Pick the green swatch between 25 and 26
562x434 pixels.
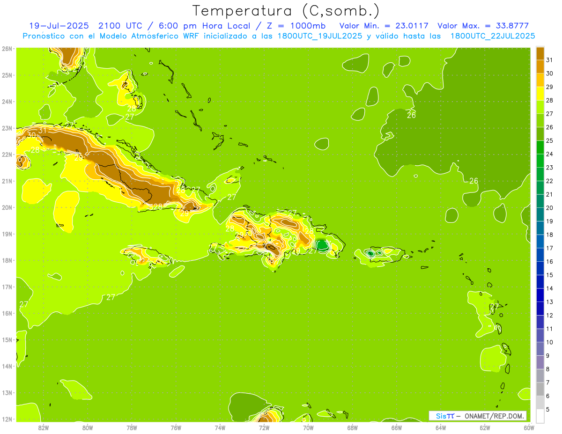pyautogui.click(x=540, y=133)
